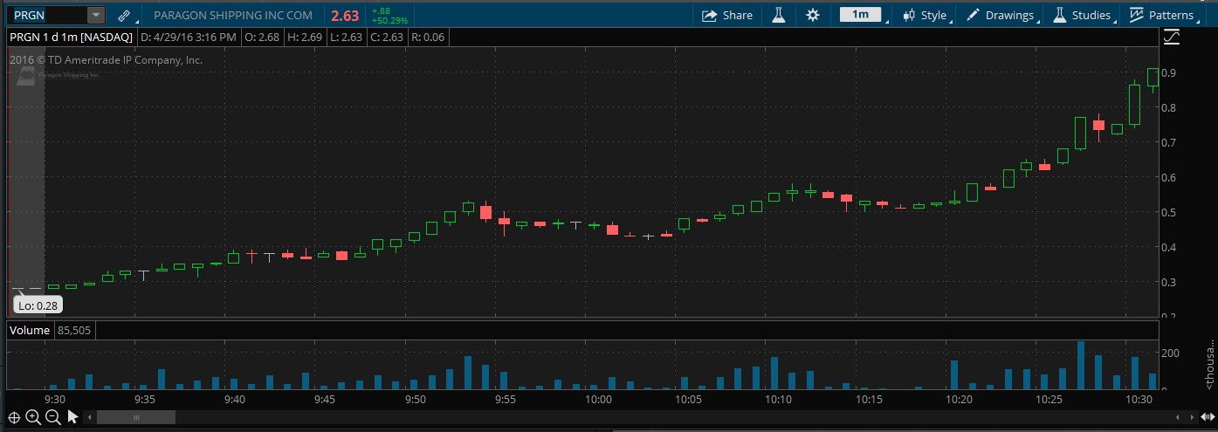
Task: Click the pencil icon beside Drawings
Action: click(x=974, y=15)
